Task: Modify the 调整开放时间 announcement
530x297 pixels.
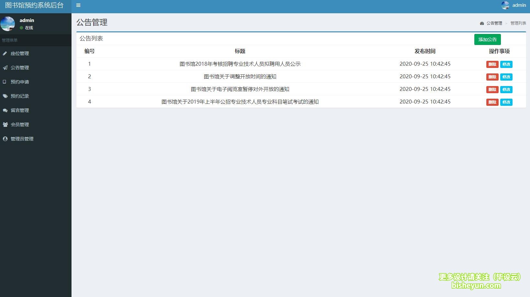Action: pyautogui.click(x=506, y=77)
